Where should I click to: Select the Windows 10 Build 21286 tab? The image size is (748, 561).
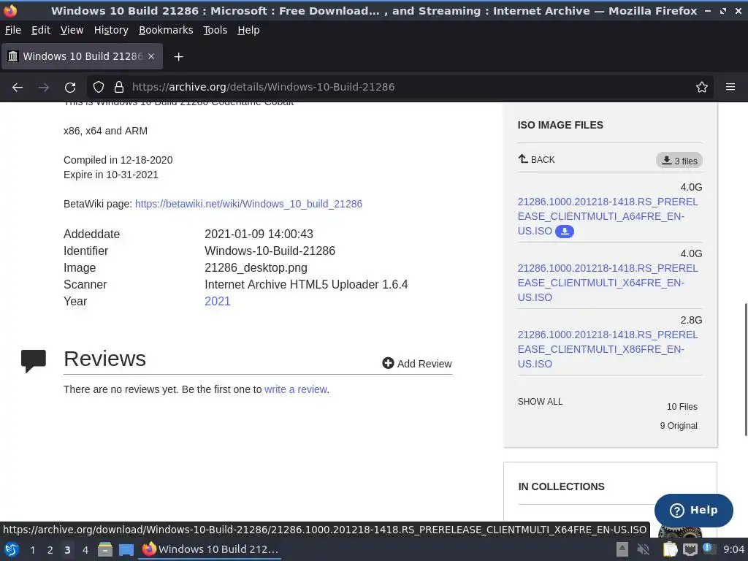coord(82,56)
